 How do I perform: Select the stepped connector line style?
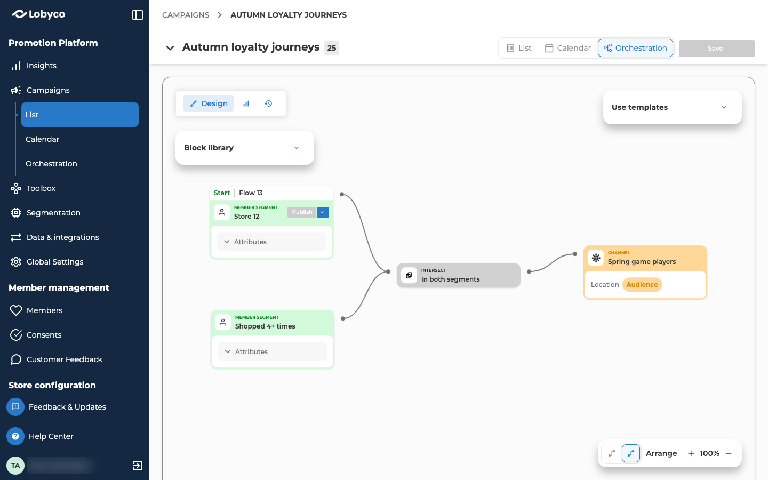[612, 453]
